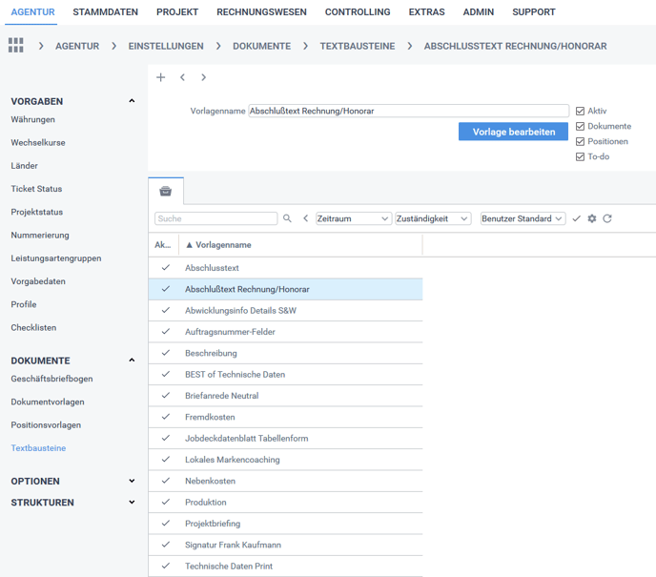Viewport: 656px width, 577px height.
Task: Click the search magnifier icon
Action: (x=287, y=218)
